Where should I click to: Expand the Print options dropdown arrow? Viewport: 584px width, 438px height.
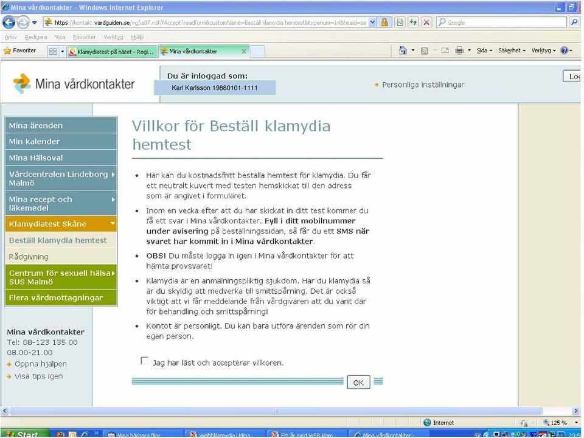(469, 50)
